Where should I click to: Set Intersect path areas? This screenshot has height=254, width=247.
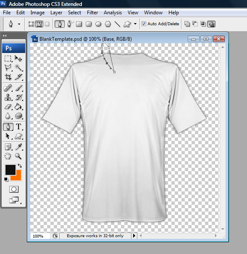point(203,24)
